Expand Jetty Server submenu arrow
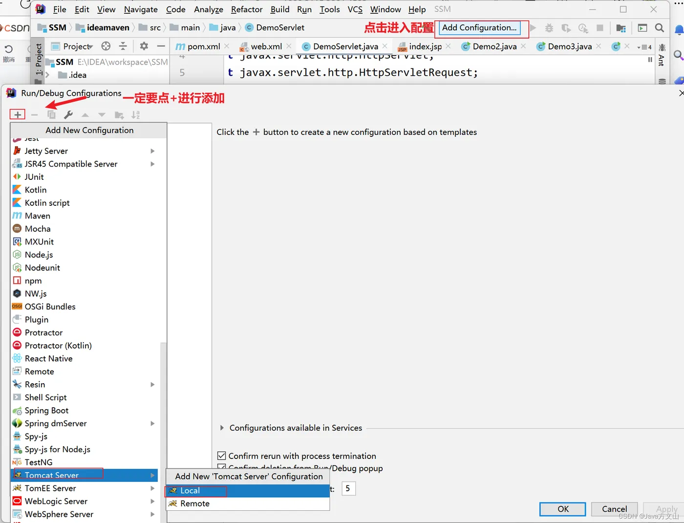Viewport: 684px width, 523px height. coord(152,151)
